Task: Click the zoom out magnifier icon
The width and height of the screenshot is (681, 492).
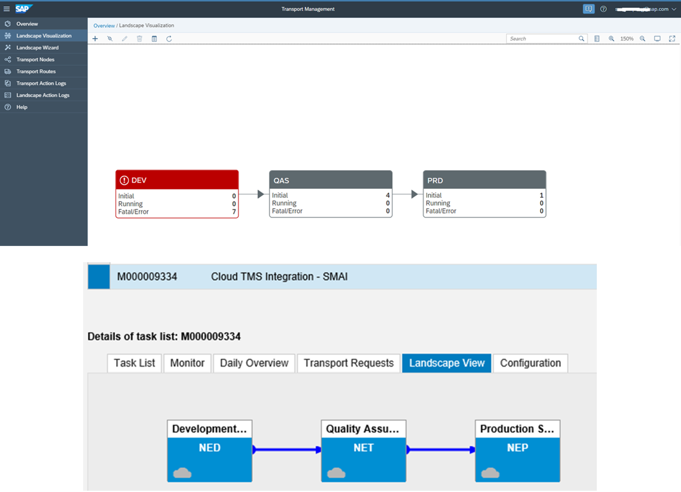Action: tap(643, 39)
